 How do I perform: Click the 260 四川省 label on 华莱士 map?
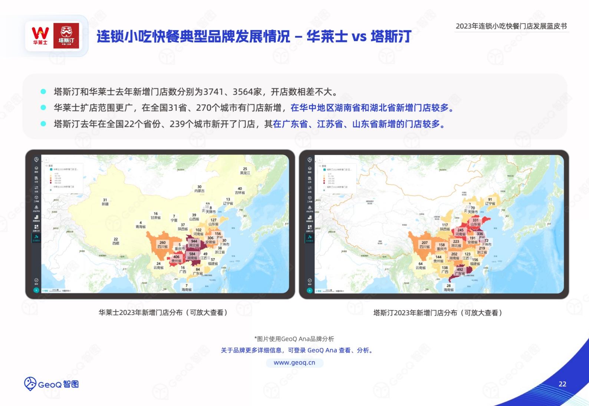(x=162, y=244)
